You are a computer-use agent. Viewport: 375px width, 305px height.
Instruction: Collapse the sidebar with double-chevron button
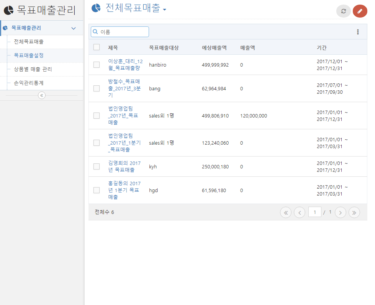42,95
